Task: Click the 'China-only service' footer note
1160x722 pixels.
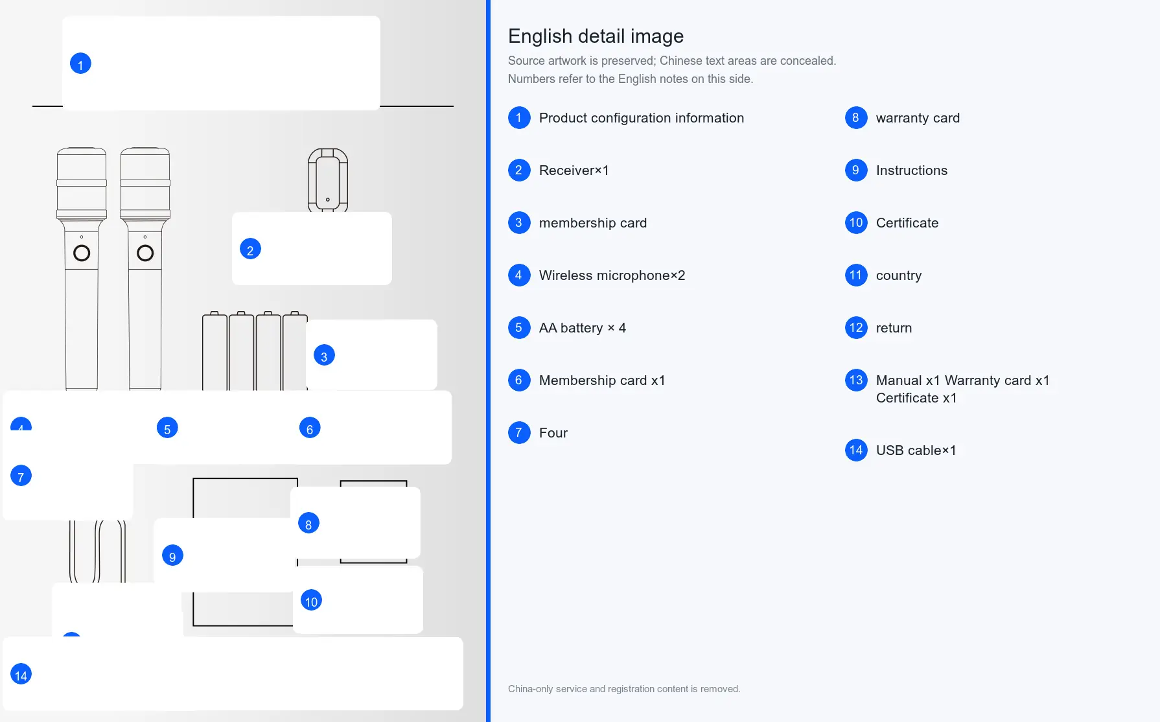Action: coord(624,689)
